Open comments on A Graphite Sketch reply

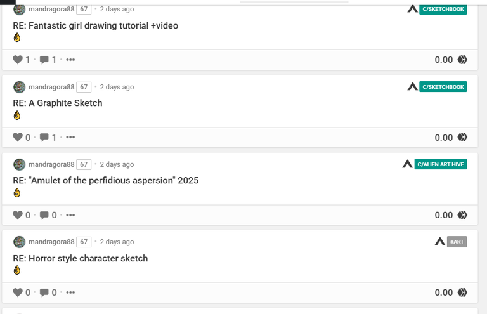tap(44, 137)
